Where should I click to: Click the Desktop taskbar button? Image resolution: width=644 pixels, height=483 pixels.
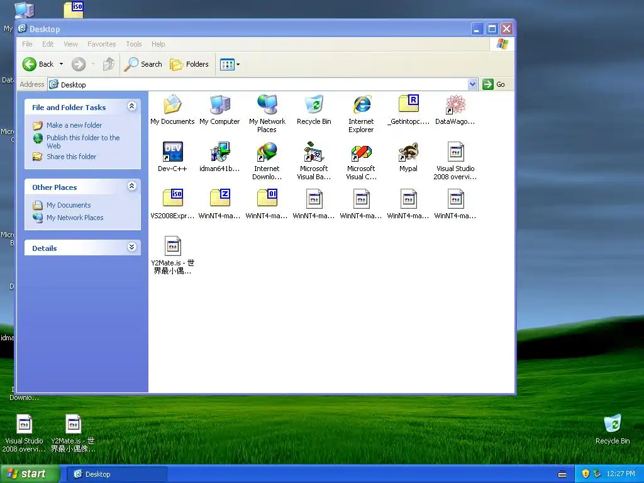click(x=116, y=474)
